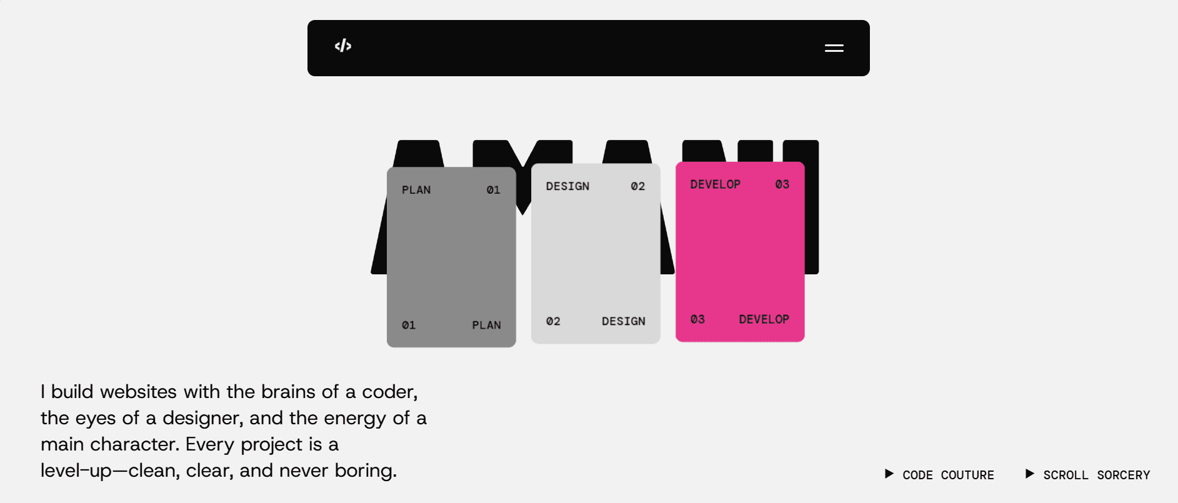Click the 03 number on DEVELOP card top
The height and width of the screenshot is (503, 1178).
[782, 184]
